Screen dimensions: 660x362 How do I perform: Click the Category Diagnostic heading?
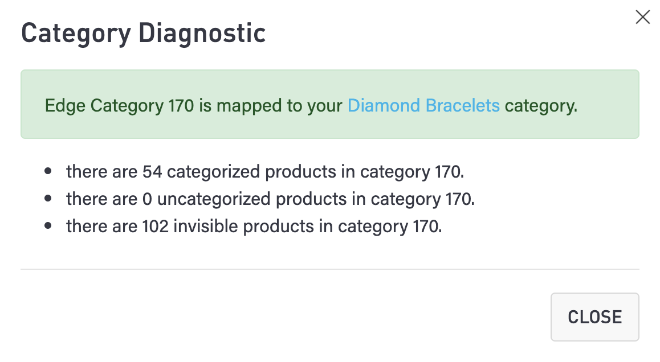pyautogui.click(x=143, y=34)
